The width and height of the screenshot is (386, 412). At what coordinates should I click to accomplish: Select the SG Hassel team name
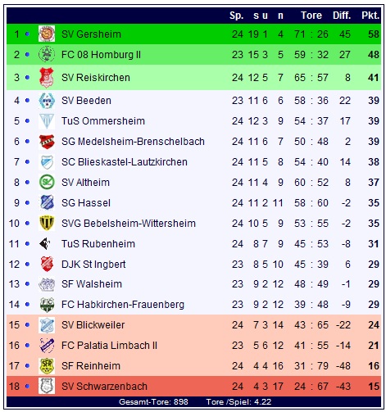pyautogui.click(x=86, y=203)
